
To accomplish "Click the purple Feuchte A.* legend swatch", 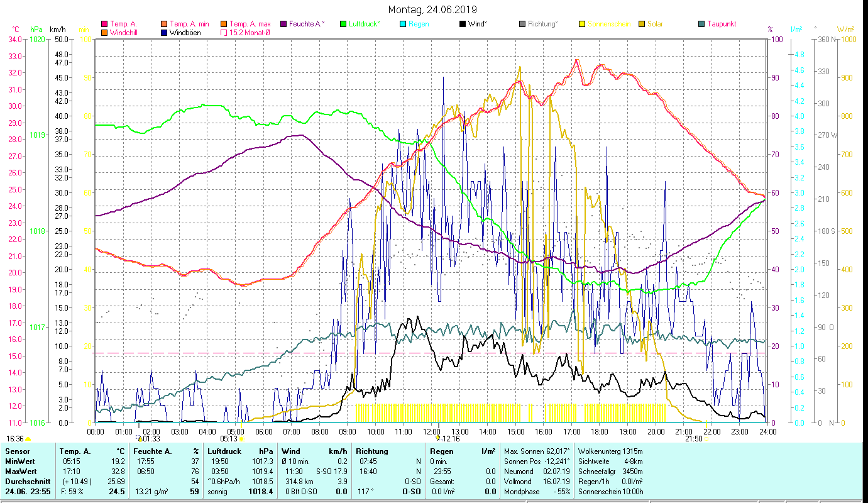I will [283, 24].
